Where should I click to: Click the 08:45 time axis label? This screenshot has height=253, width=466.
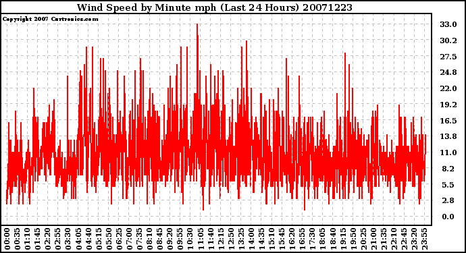(x=160, y=239)
